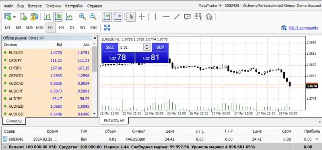Viewport: 322px width, 150px height.
Task: Select AUDNZD row in Market Watch
Action: (47, 106)
